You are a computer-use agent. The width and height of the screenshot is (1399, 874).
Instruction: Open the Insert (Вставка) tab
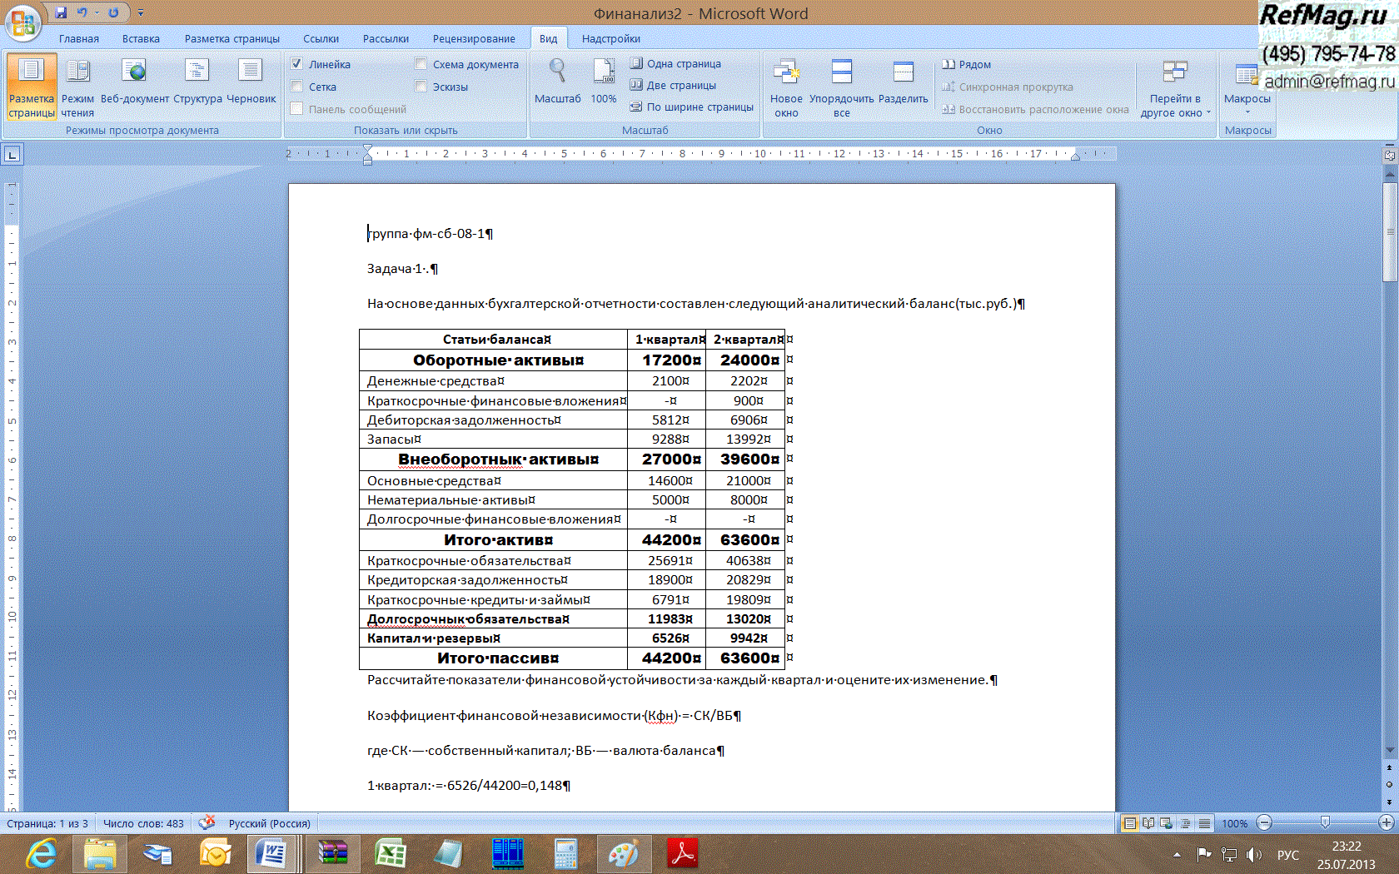coord(141,39)
